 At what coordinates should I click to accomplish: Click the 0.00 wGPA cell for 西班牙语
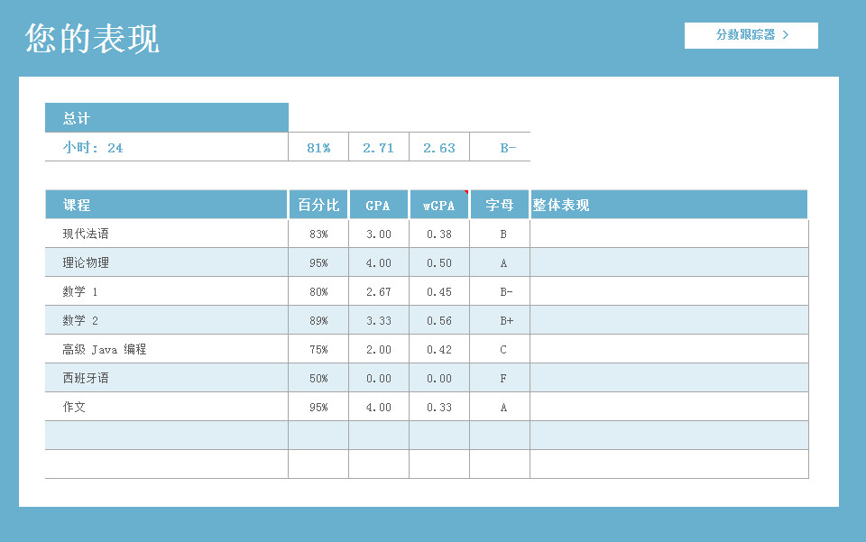pyautogui.click(x=439, y=378)
